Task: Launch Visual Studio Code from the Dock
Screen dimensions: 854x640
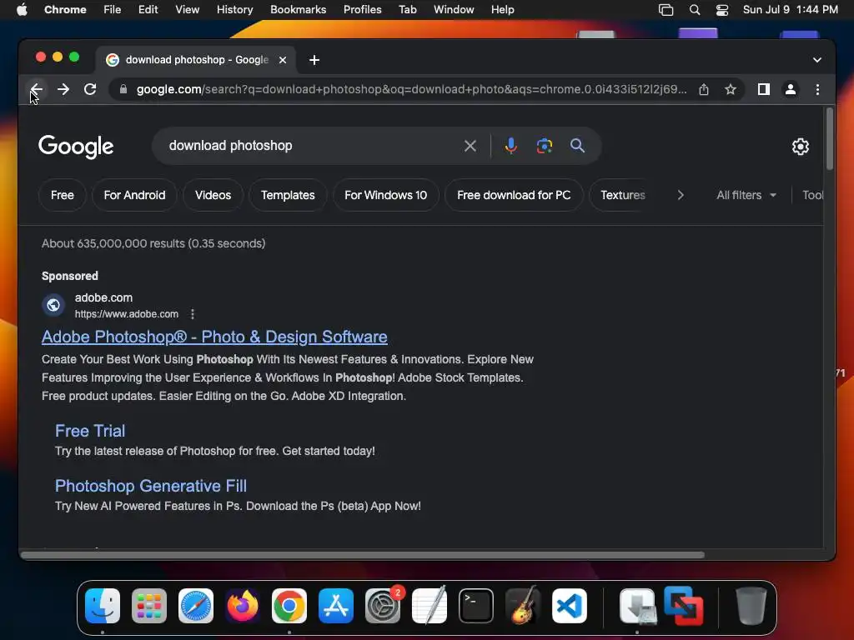Action: click(x=569, y=606)
